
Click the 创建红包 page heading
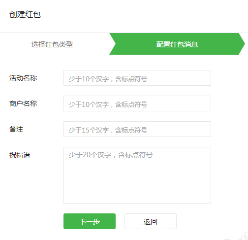pos(25,14)
